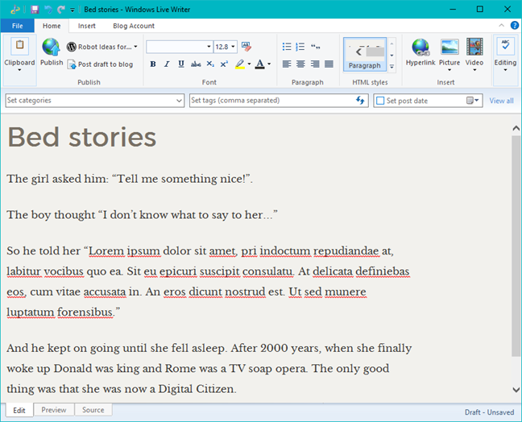Show next row of HTML styles
The width and height of the screenshot is (522, 422).
391,56
